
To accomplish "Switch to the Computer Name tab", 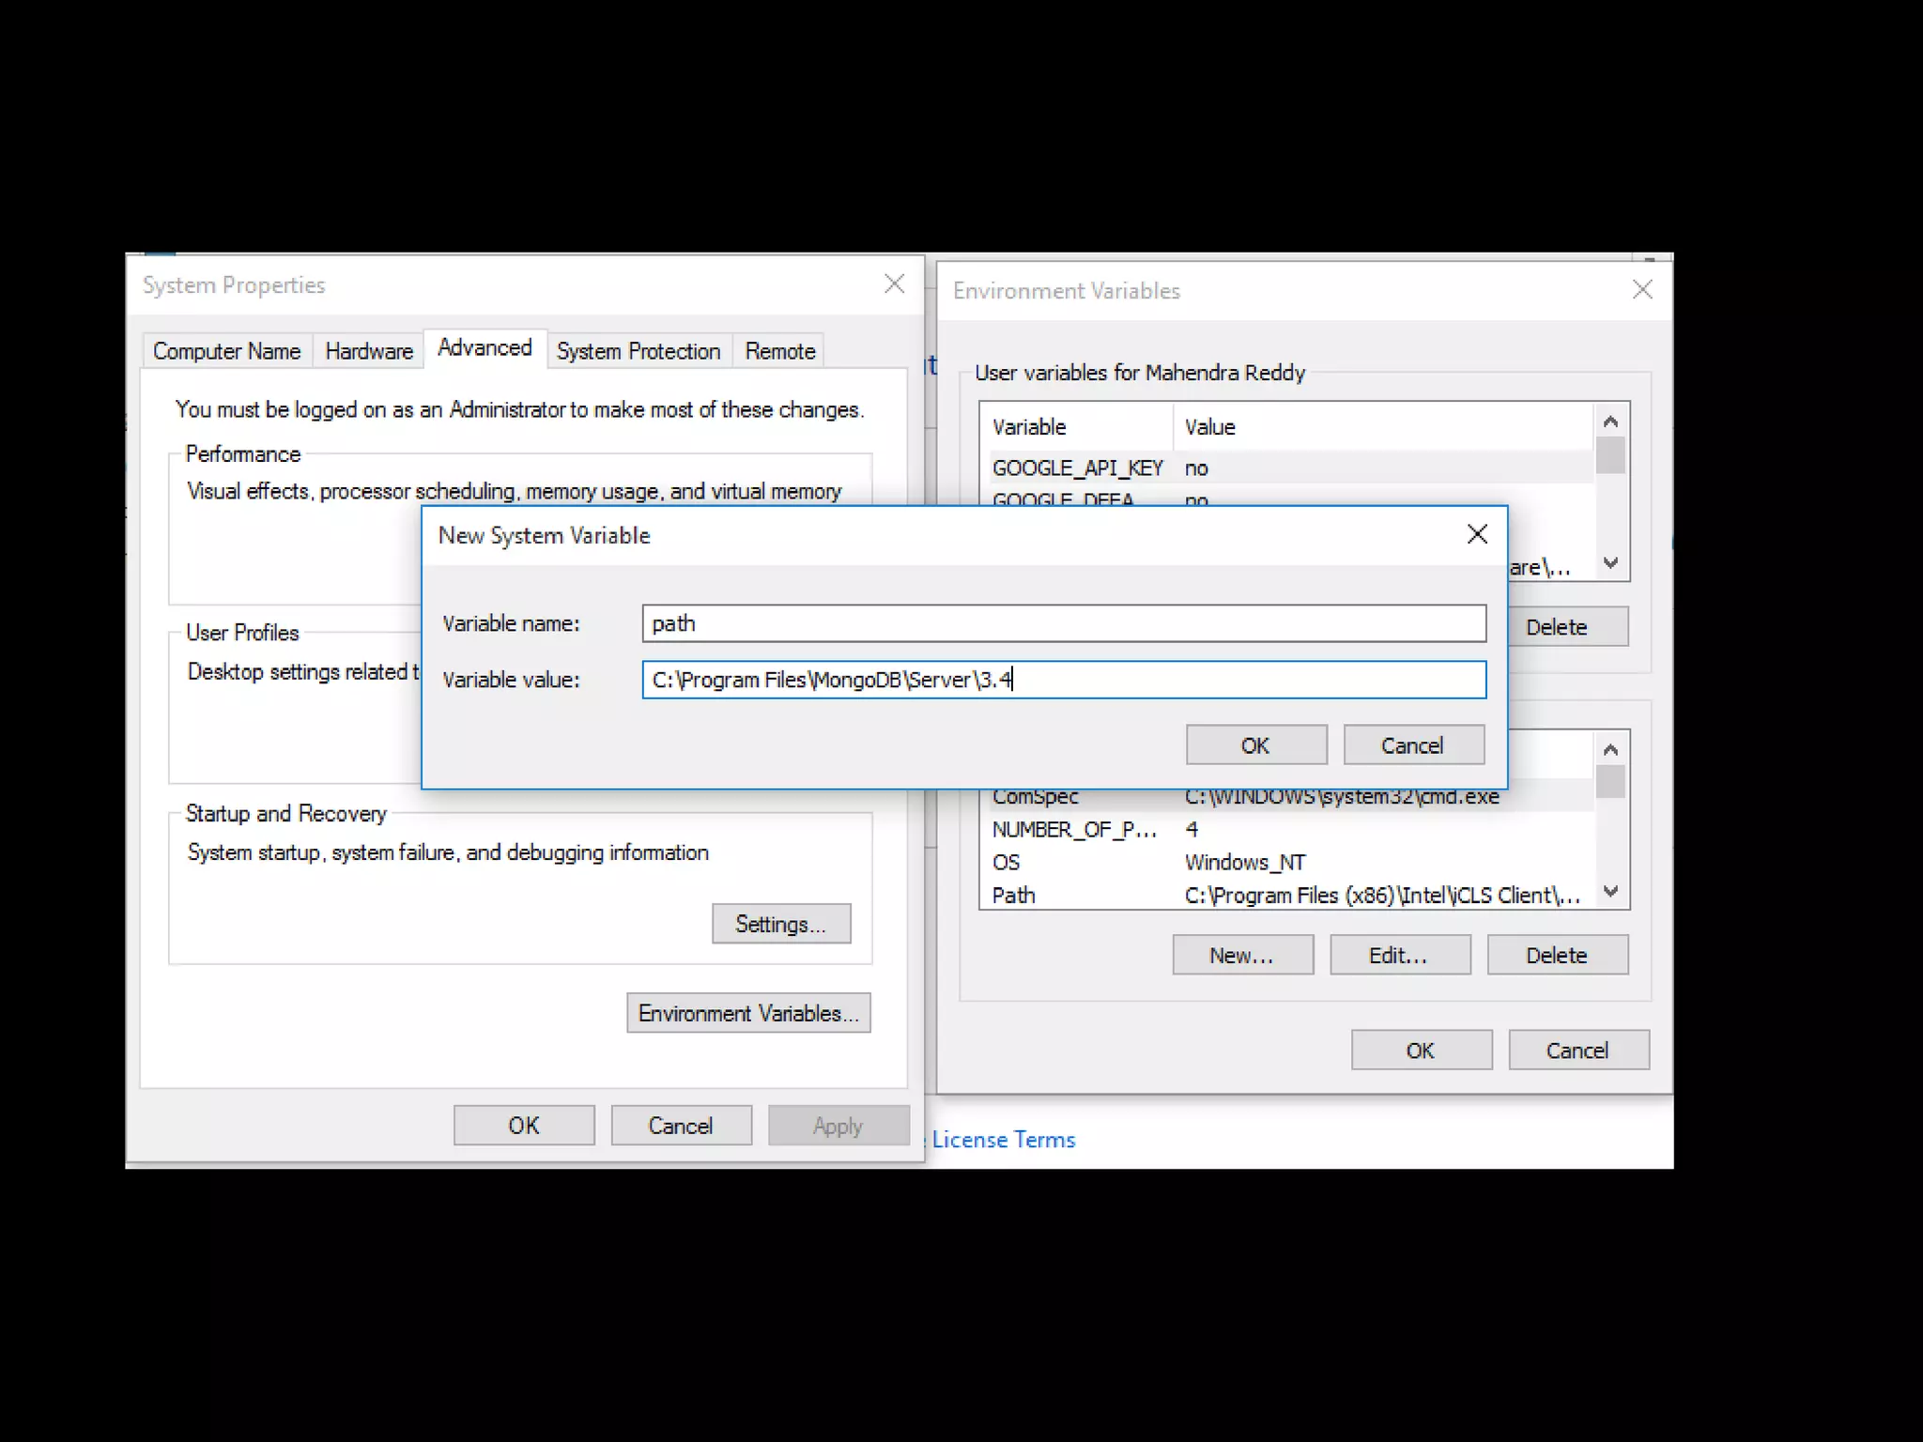I will (x=226, y=351).
